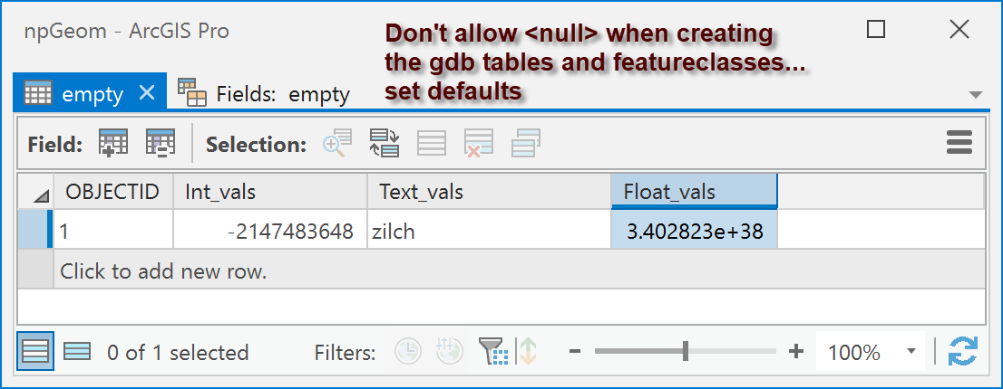This screenshot has width=1003, height=389.
Task: Open the table hamburger menu
Action: pyautogui.click(x=959, y=143)
